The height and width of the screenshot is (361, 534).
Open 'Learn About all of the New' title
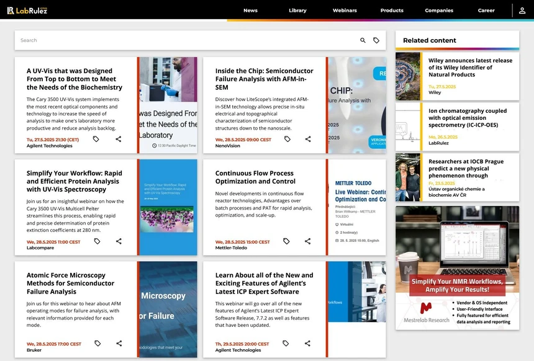point(265,283)
